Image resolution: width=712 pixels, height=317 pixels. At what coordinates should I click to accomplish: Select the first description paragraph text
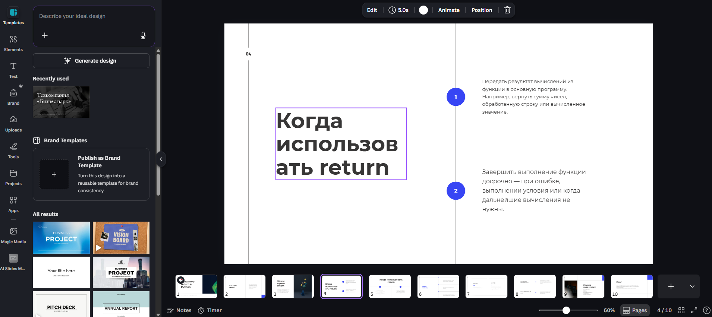coord(533,96)
